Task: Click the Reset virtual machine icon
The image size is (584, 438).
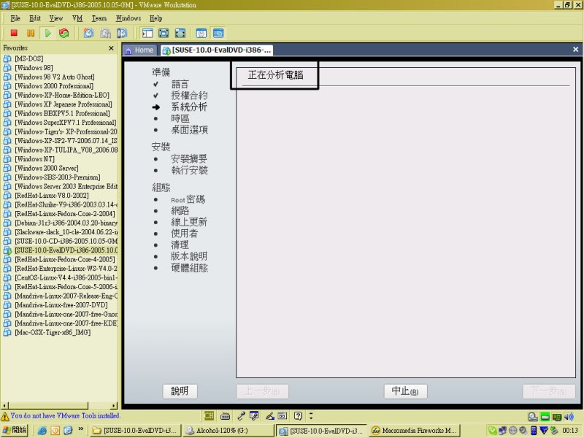Action: pyautogui.click(x=64, y=33)
